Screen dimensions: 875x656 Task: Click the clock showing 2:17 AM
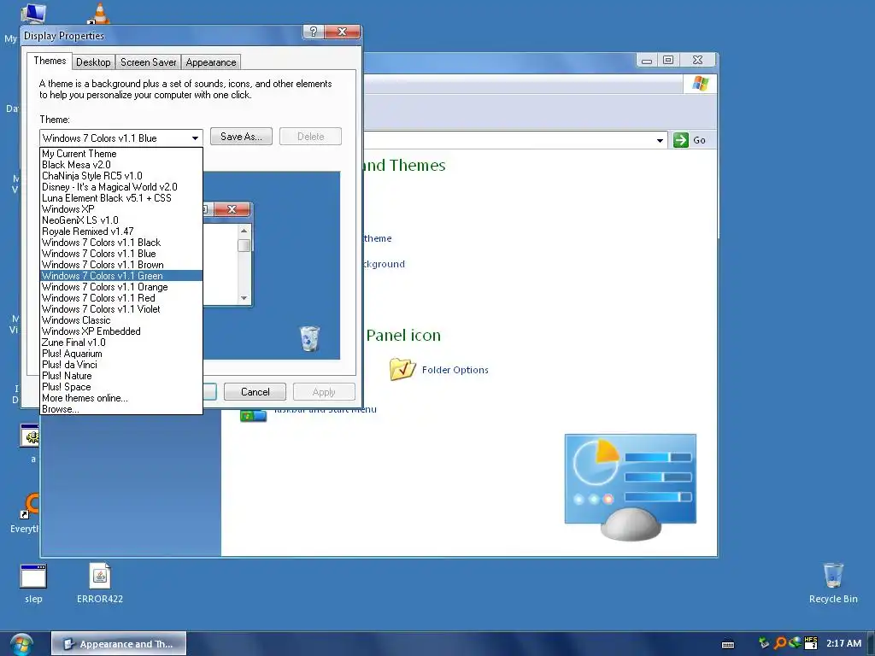pos(843,643)
